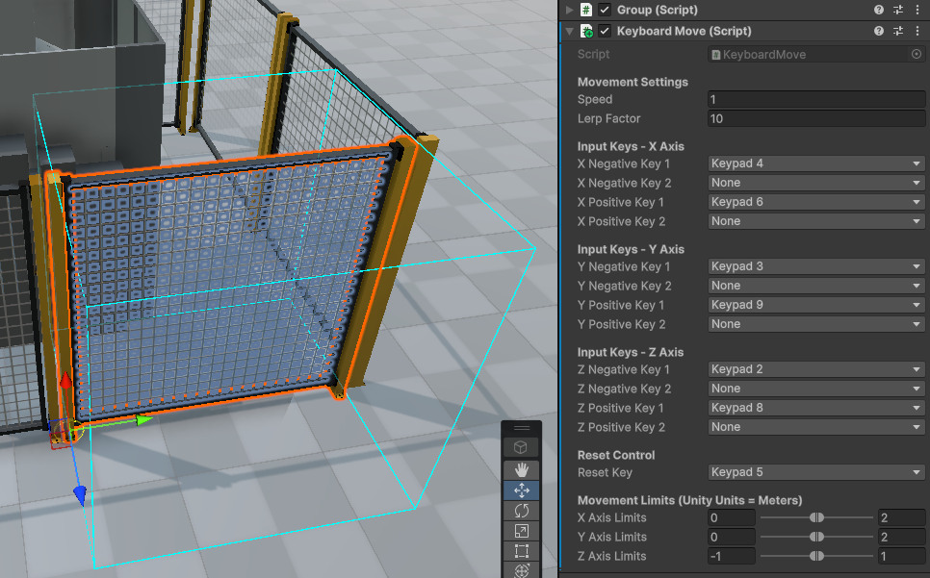
Task: Disable the Group (Script) component
Action: click(x=604, y=10)
